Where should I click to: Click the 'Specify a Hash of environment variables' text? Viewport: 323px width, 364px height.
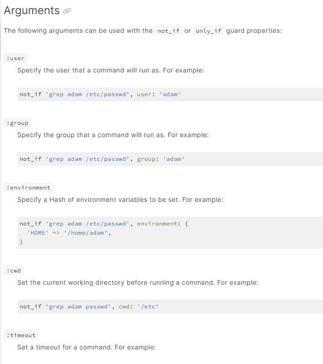pos(120,200)
